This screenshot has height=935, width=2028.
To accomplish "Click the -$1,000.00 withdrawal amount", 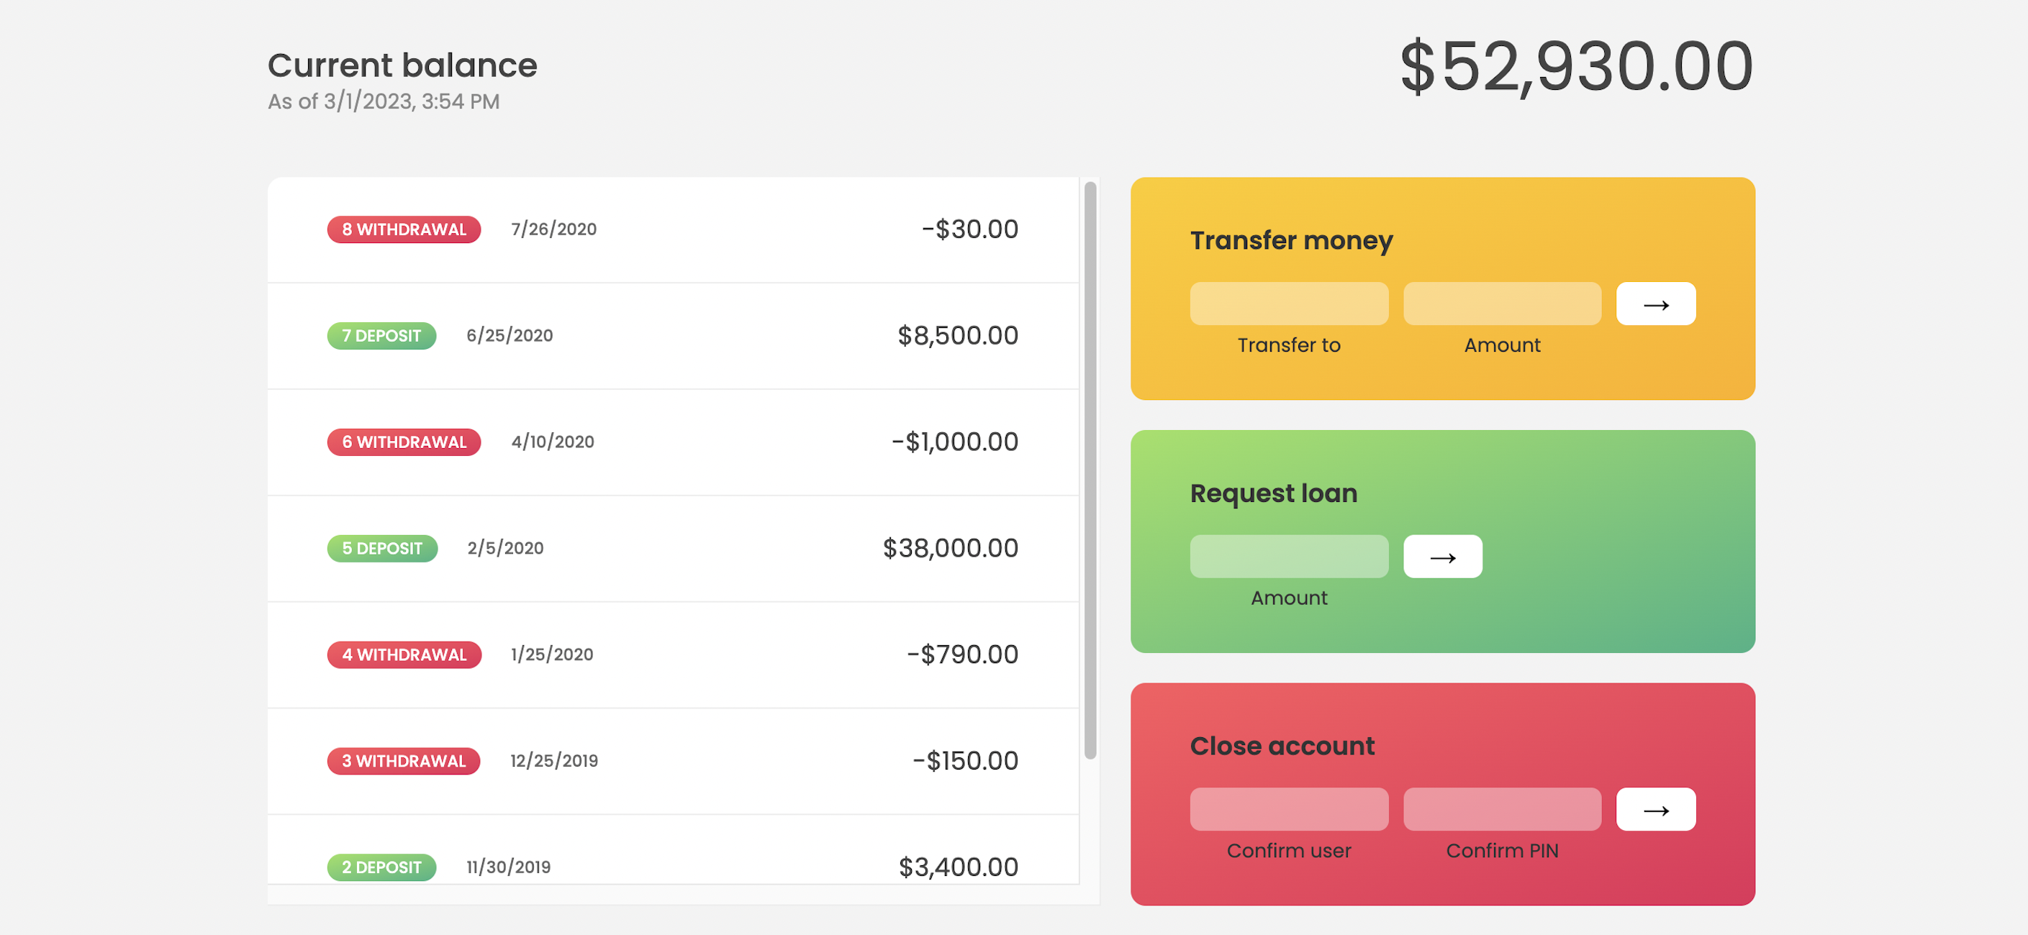I will click(x=954, y=442).
